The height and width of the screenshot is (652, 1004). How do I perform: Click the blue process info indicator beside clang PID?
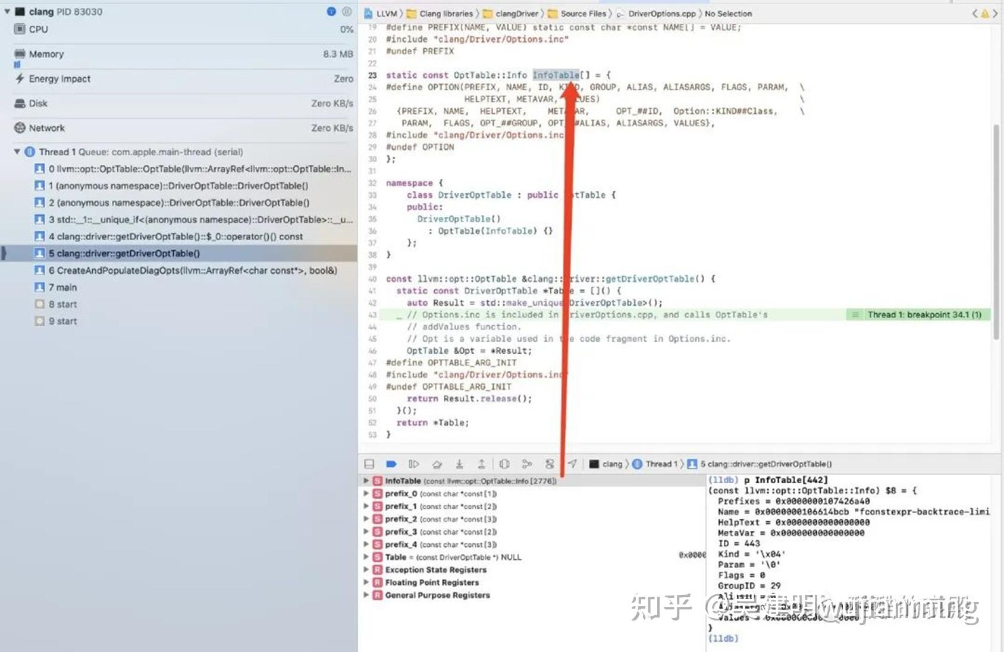pos(331,11)
